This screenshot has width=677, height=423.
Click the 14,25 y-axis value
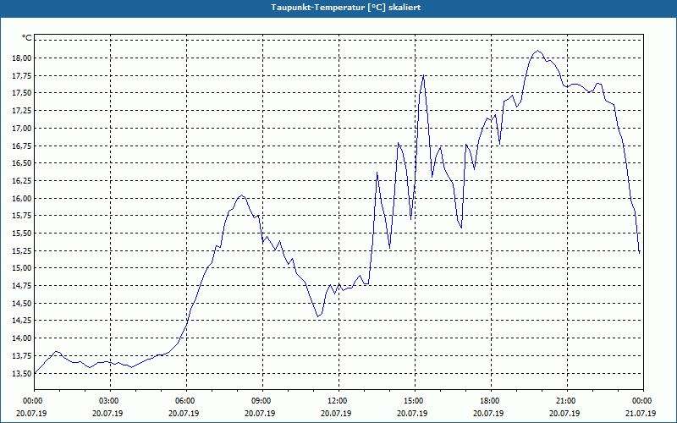22,321
